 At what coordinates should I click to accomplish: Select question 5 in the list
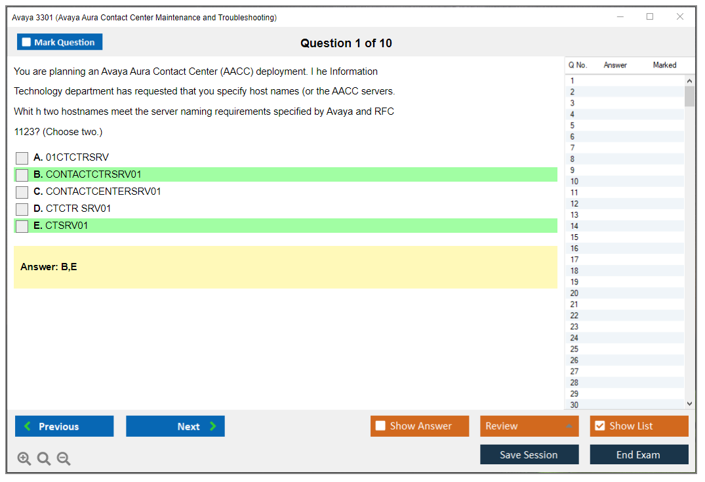573,125
